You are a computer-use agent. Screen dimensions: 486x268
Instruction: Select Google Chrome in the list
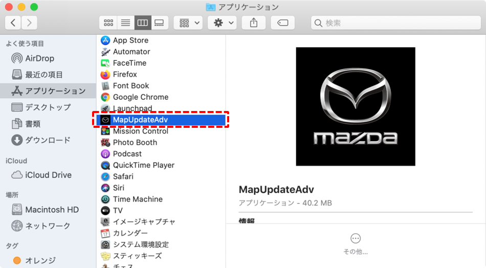[x=161, y=97]
